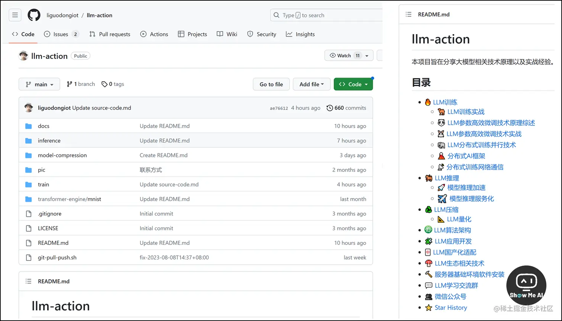Open the 分布式AI框架 link
562x321 pixels.
point(466,156)
